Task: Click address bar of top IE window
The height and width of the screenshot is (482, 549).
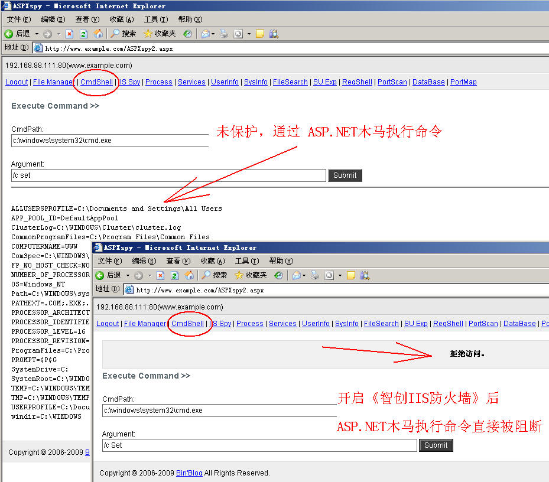Action: [291, 48]
